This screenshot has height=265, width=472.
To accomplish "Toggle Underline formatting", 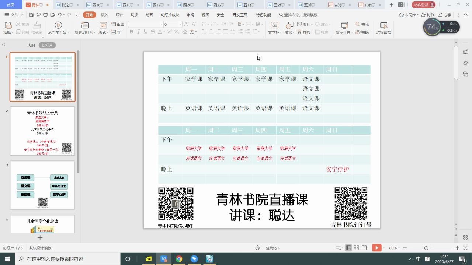I will coord(146,32).
